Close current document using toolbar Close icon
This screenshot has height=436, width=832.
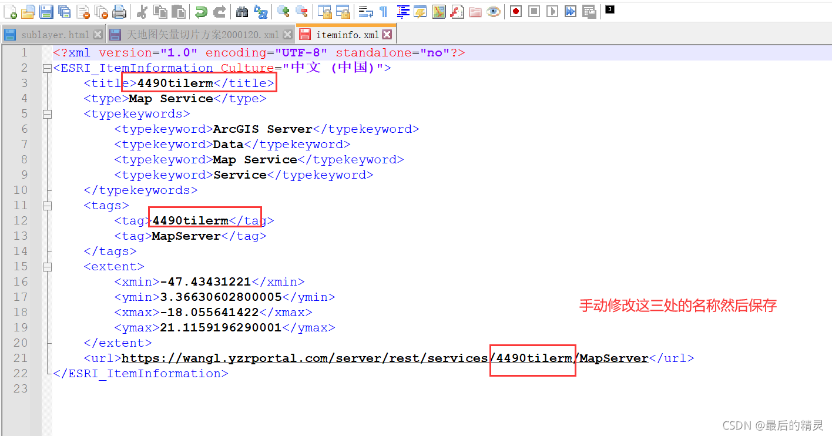pos(83,11)
